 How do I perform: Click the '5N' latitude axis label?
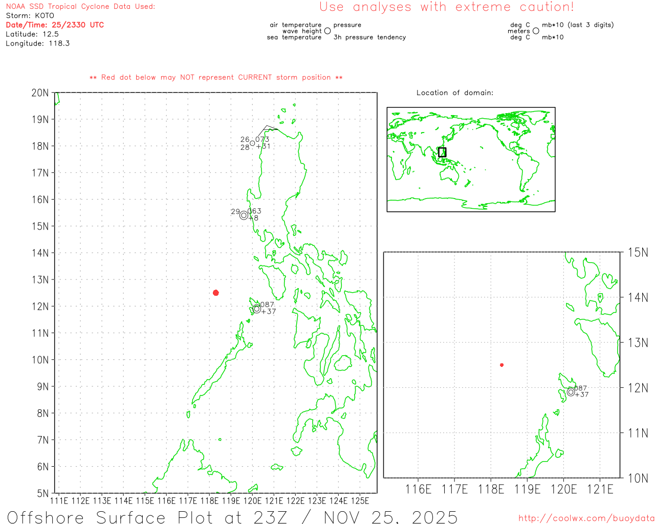pos(43,494)
